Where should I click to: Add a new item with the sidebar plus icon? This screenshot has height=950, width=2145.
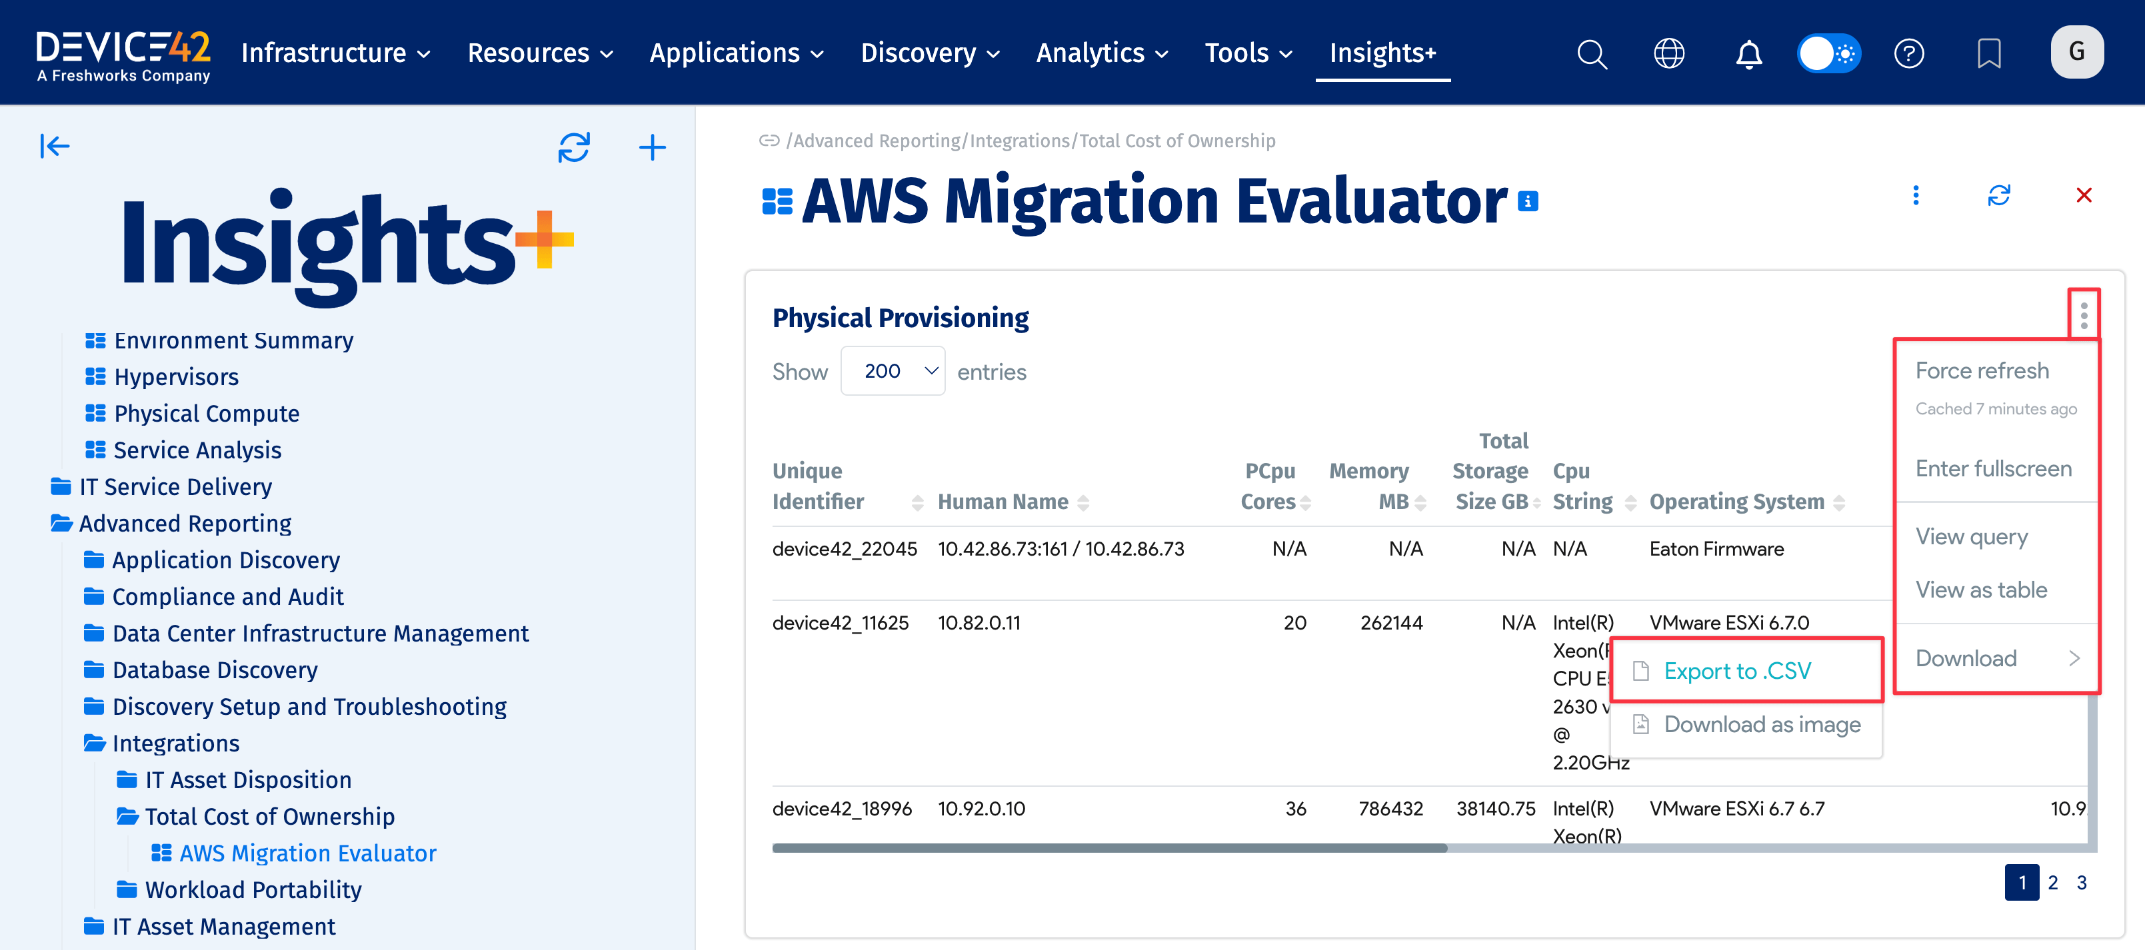point(652,147)
